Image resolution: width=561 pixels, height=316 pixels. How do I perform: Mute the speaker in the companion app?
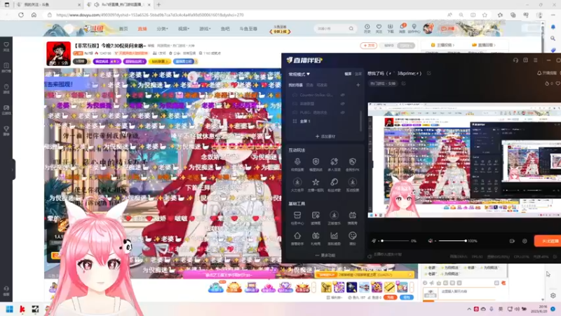[431, 241]
